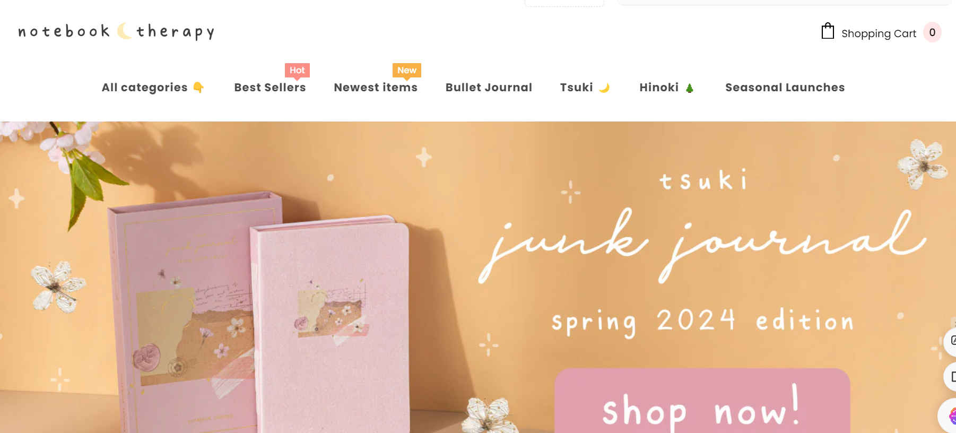The height and width of the screenshot is (433, 956).
Task: Open the Shopping Cart link
Action: pos(879,33)
